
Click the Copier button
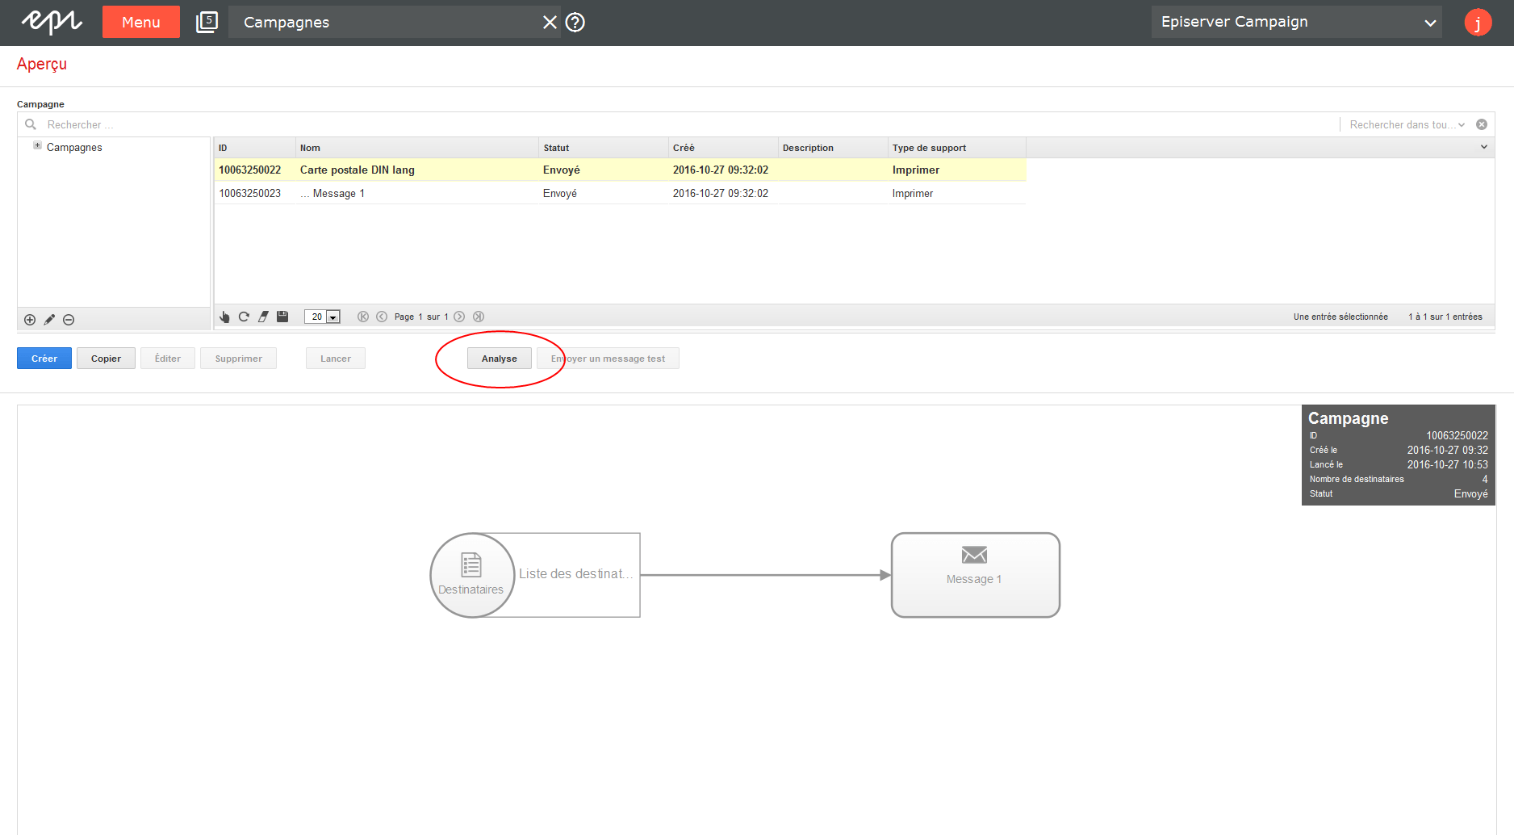coord(106,359)
